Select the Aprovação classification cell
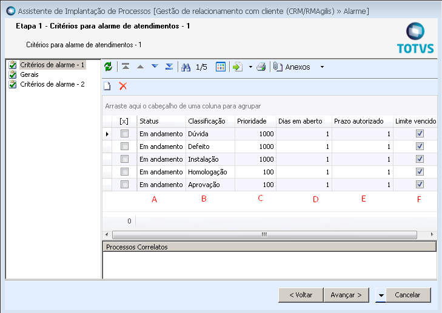The image size is (442, 313). pyautogui.click(x=210, y=185)
